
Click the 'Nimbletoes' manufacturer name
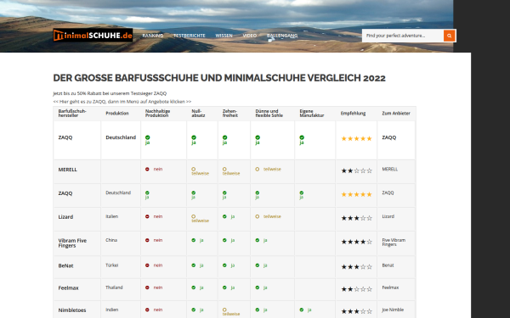(72, 310)
